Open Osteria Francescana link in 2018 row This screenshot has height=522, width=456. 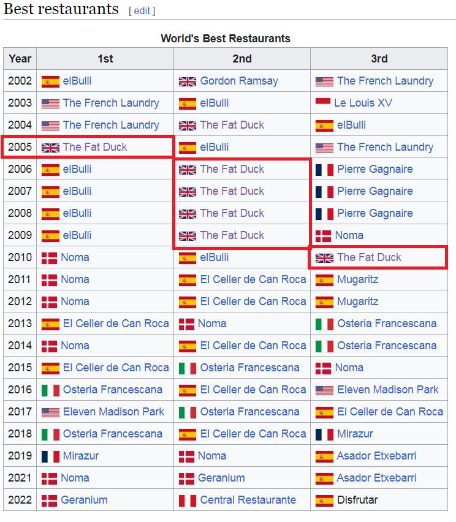point(113,433)
